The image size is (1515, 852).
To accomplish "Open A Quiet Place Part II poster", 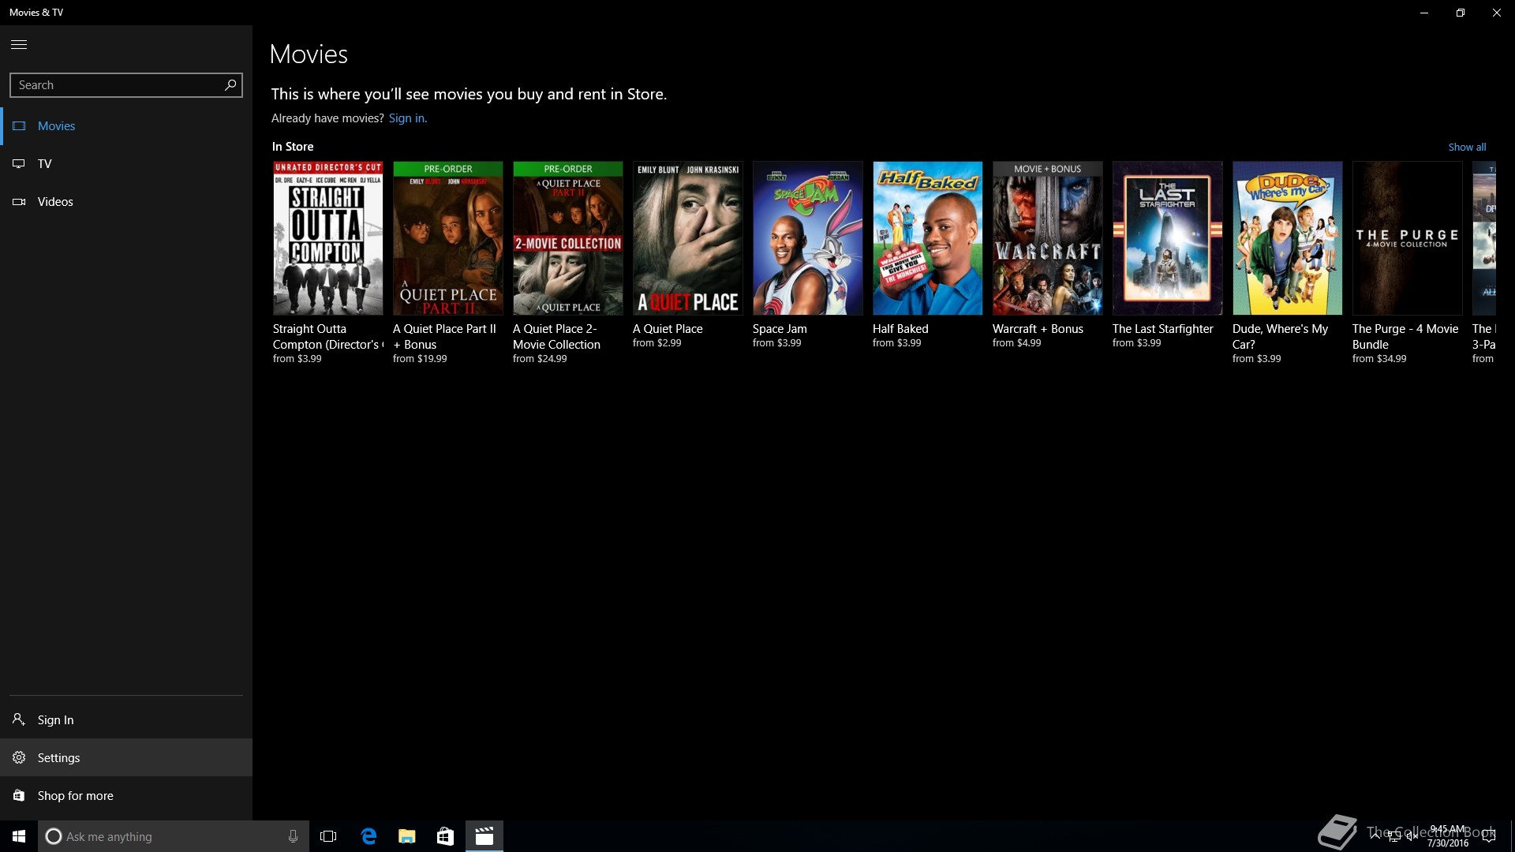I will click(x=447, y=238).
